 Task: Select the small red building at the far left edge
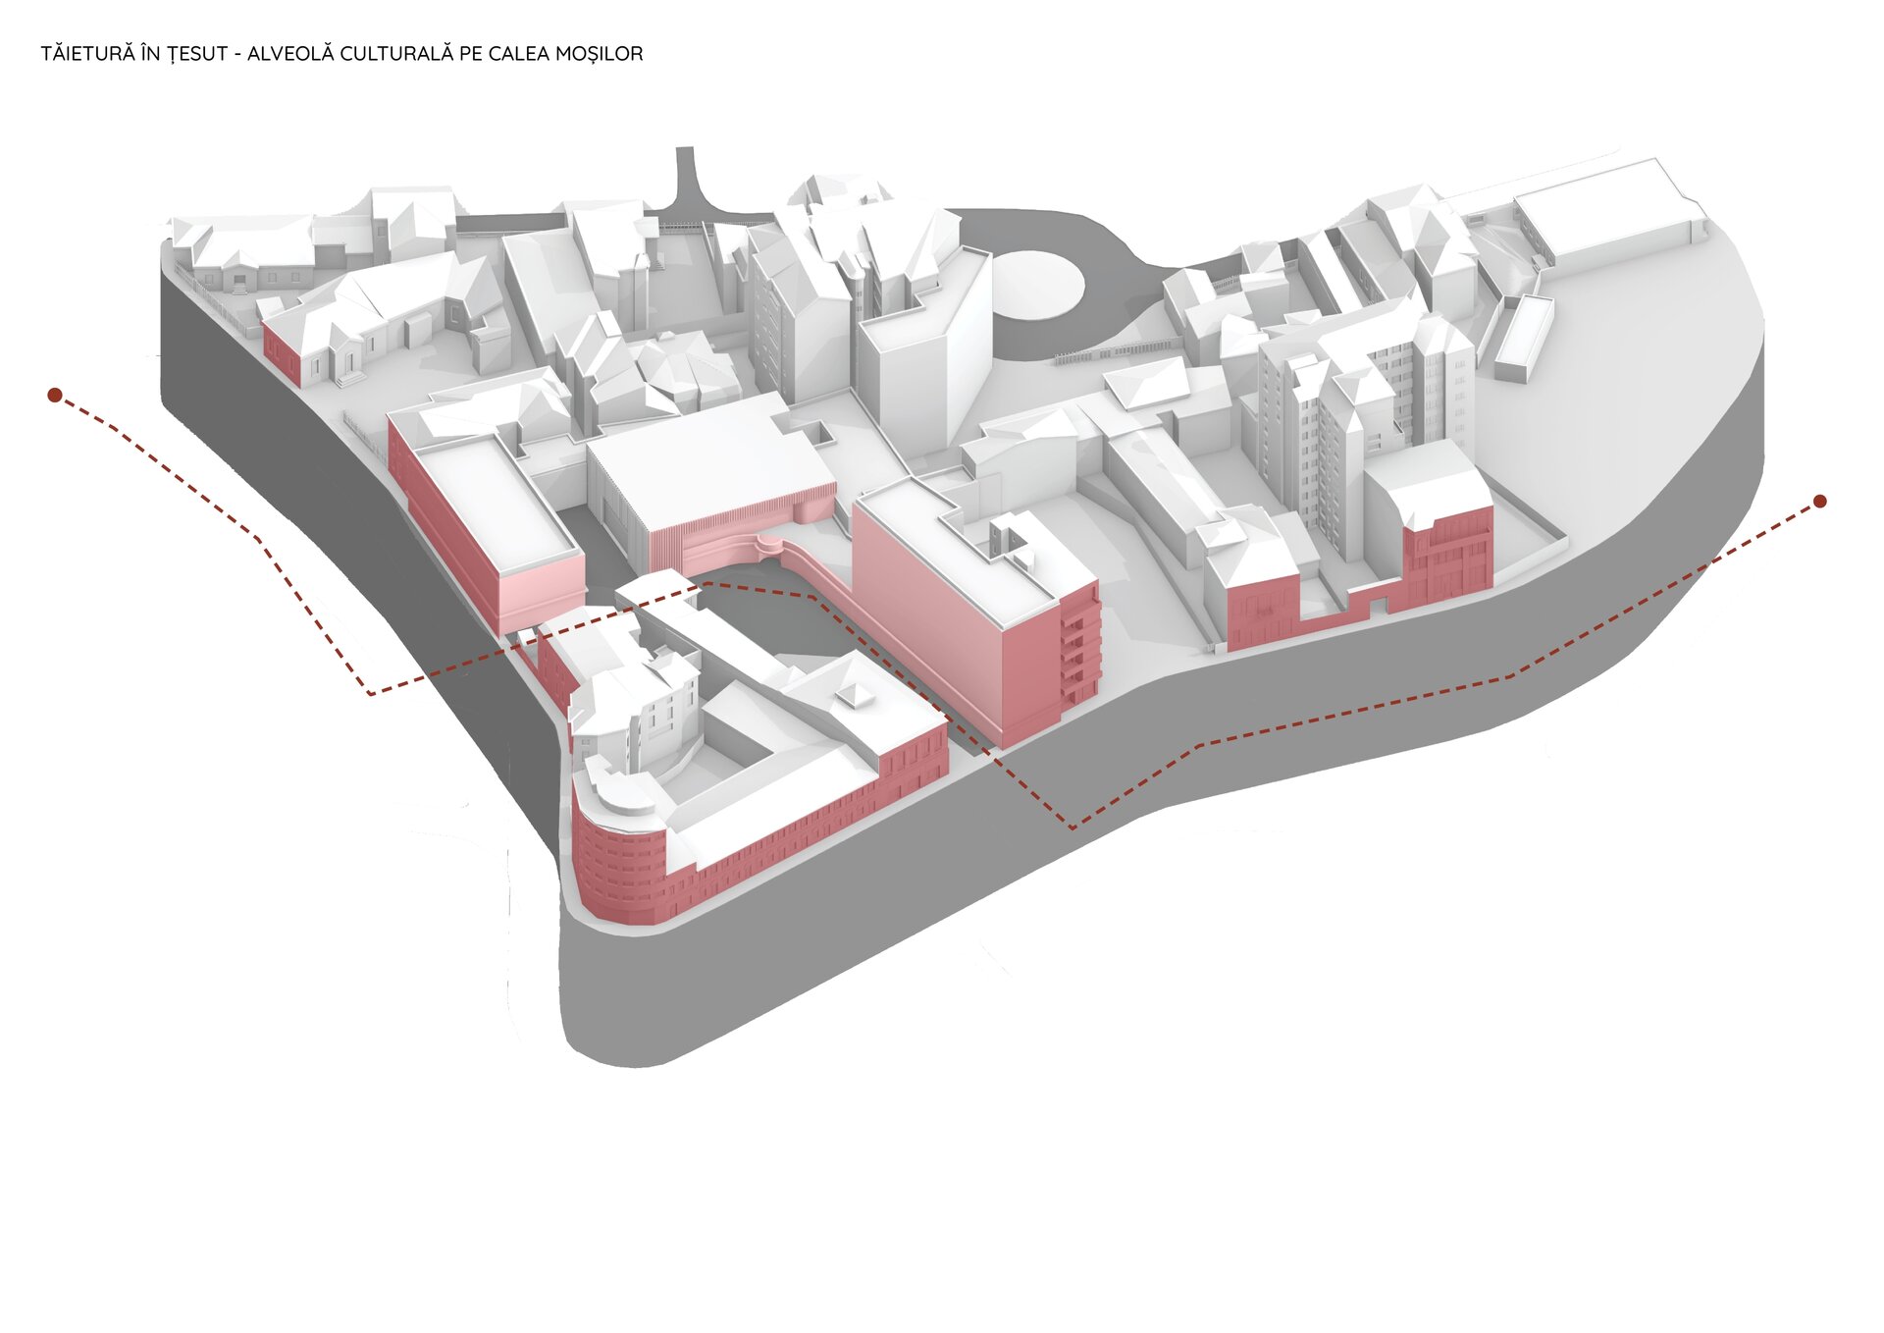click(282, 354)
